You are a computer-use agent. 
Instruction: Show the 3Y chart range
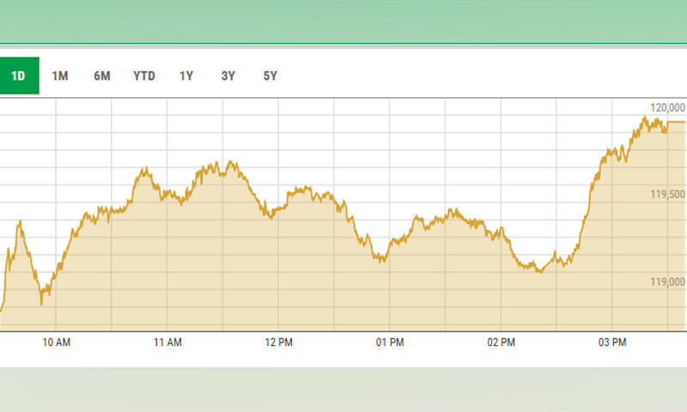pos(228,76)
